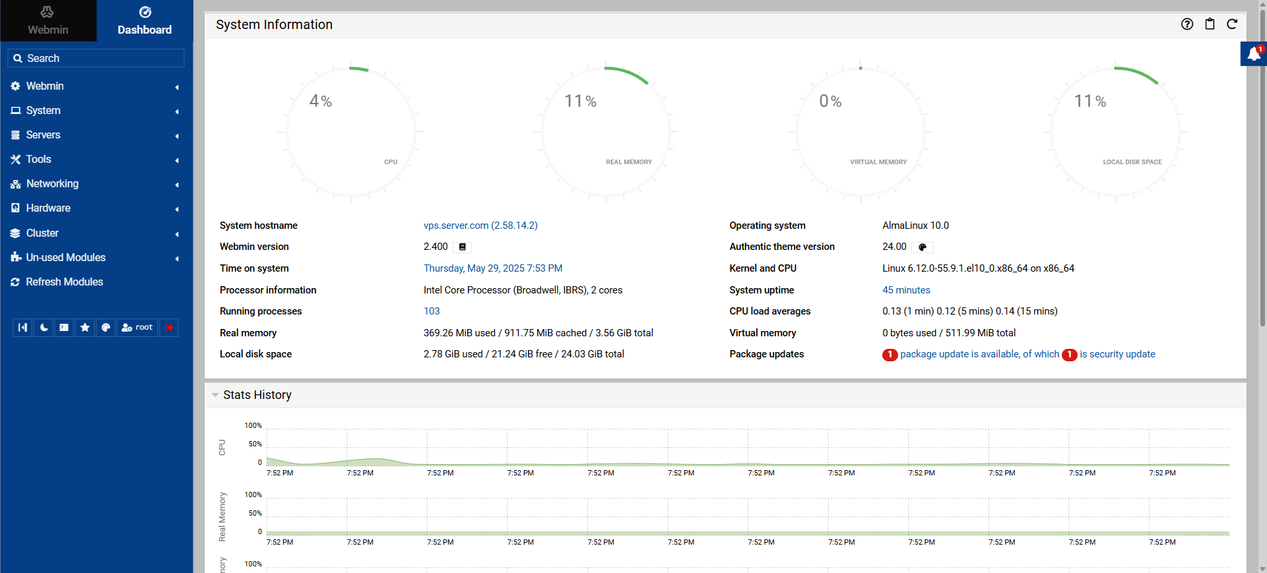Collapse the Stats History section
The image size is (1267, 573).
[215, 395]
